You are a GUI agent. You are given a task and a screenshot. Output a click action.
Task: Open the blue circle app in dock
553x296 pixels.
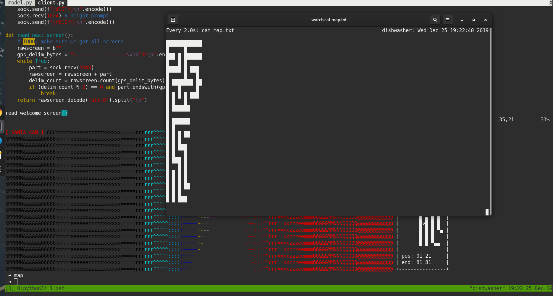(1, 140)
